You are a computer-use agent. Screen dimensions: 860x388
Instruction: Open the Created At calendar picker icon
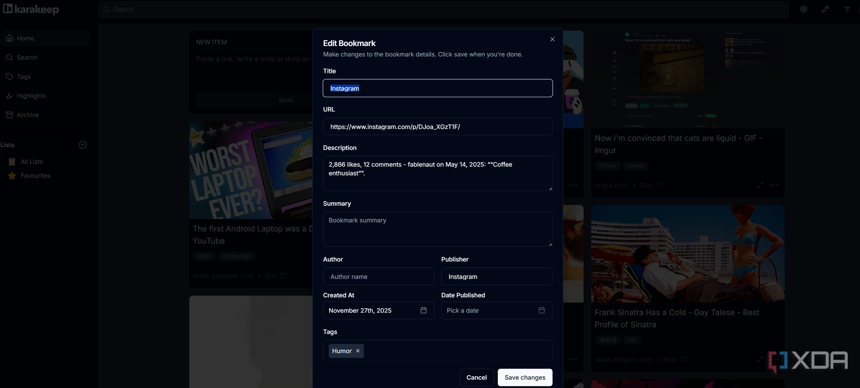tap(424, 310)
